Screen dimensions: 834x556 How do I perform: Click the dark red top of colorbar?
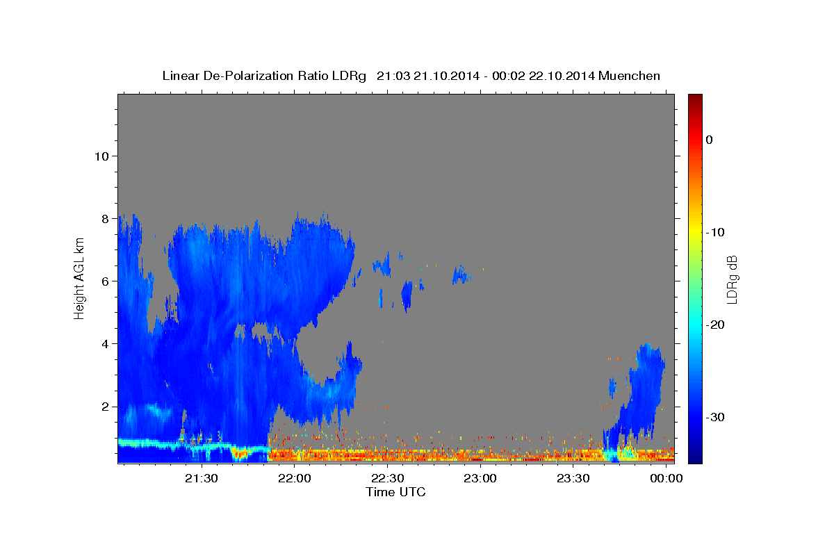click(695, 101)
